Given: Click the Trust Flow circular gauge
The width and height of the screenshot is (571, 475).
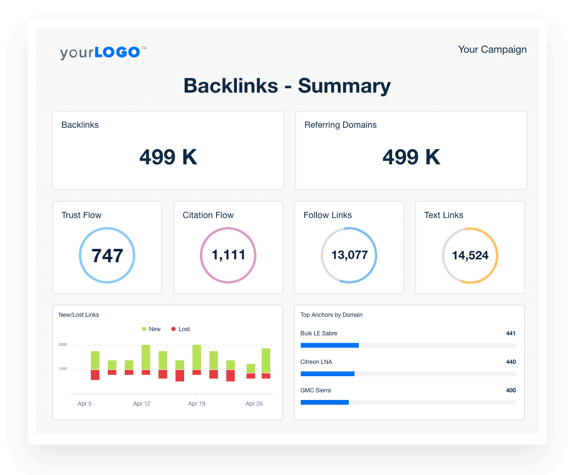Looking at the screenshot, I should tap(107, 256).
